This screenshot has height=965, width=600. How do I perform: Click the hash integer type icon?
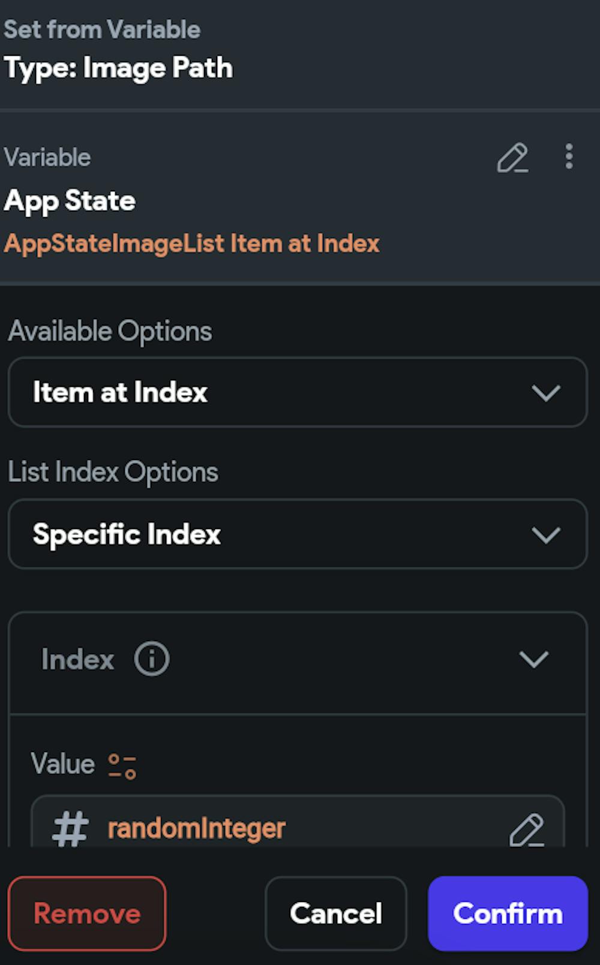(70, 829)
